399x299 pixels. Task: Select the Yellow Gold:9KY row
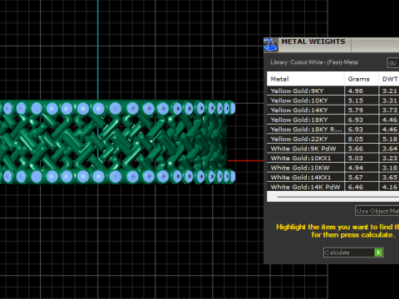tap(332, 91)
